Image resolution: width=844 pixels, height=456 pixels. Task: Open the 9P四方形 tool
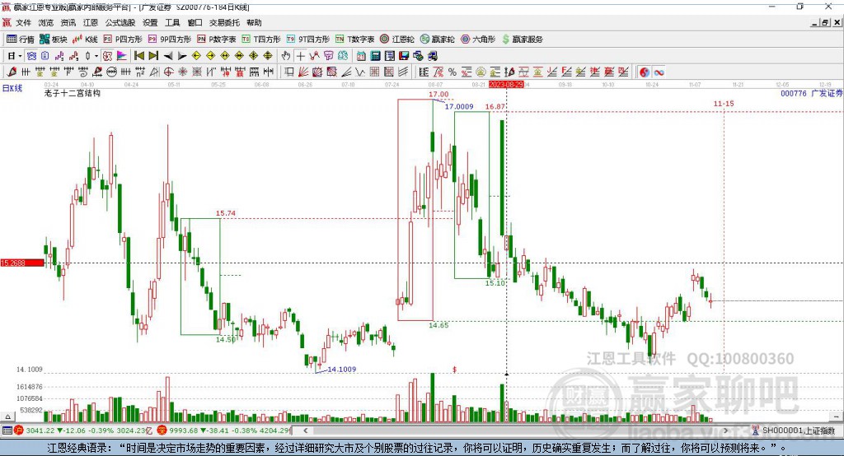pyautogui.click(x=170, y=40)
